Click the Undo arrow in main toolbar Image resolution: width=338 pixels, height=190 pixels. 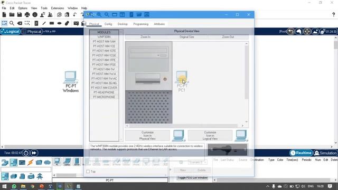tap(74, 15)
